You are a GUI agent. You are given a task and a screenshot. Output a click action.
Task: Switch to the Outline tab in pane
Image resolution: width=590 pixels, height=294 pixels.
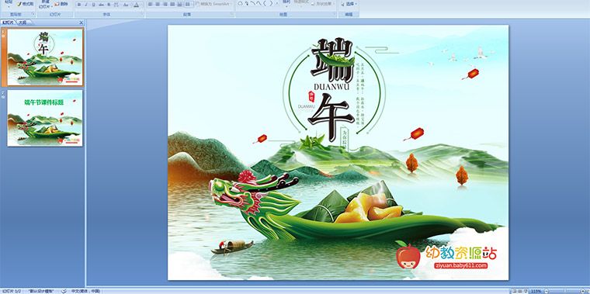coord(23,22)
